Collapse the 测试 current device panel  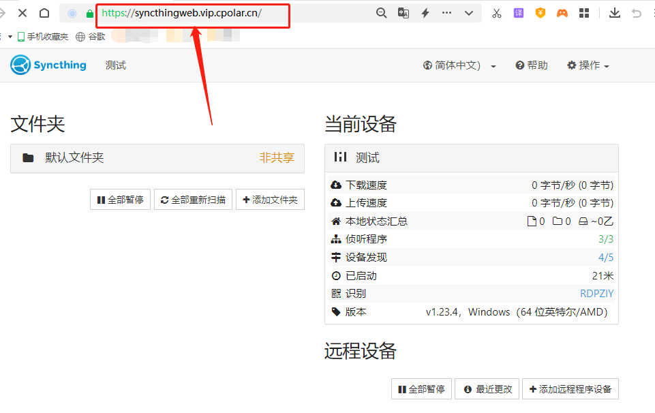(x=471, y=158)
